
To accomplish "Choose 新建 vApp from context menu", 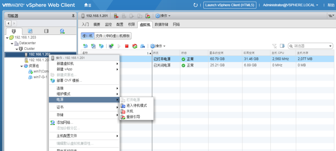I will click(84, 69).
